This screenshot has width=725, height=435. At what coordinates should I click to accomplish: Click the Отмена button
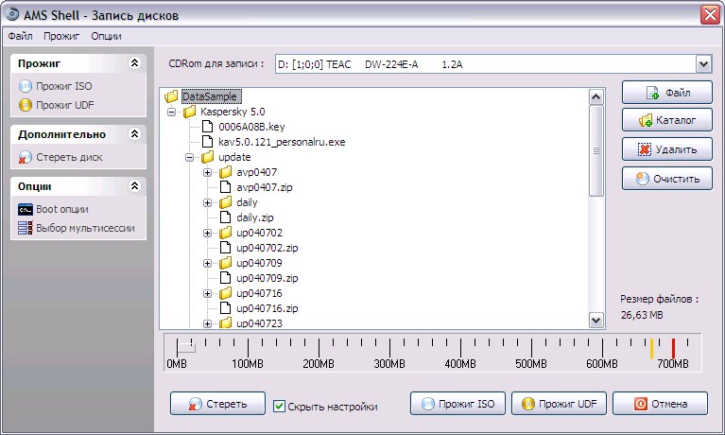tap(661, 404)
